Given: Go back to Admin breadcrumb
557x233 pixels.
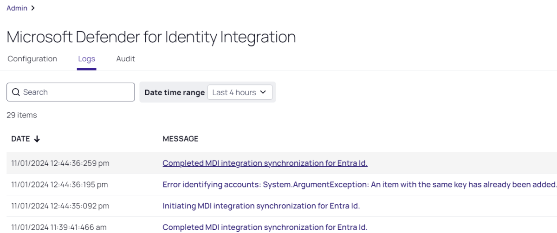Looking at the screenshot, I should [17, 8].
